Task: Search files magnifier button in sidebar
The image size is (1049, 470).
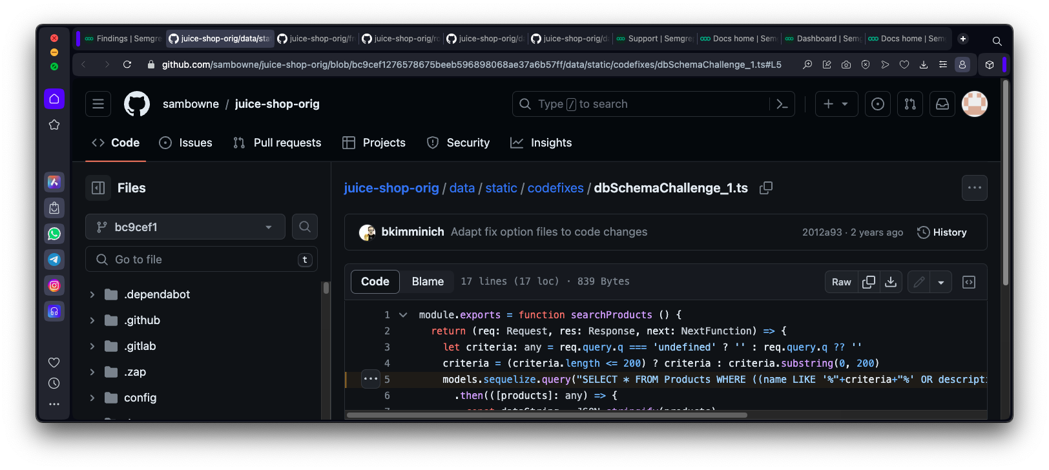Action: (305, 227)
